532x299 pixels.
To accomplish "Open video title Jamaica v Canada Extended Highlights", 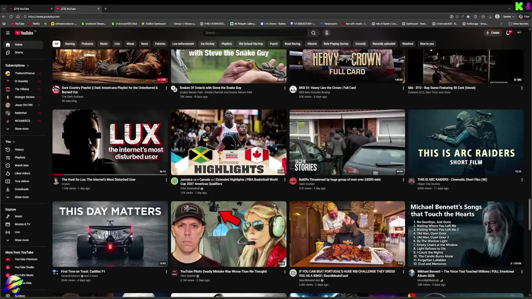I will click(229, 181).
